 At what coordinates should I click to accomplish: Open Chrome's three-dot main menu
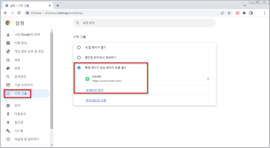pyautogui.click(x=265, y=13)
